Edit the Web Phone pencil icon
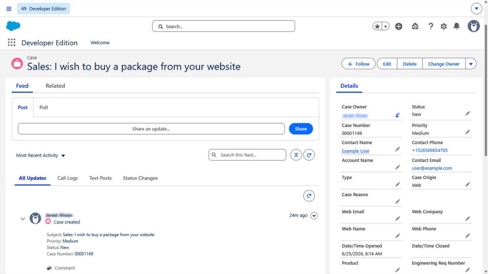Screen dimensions: 488x274 468,236
